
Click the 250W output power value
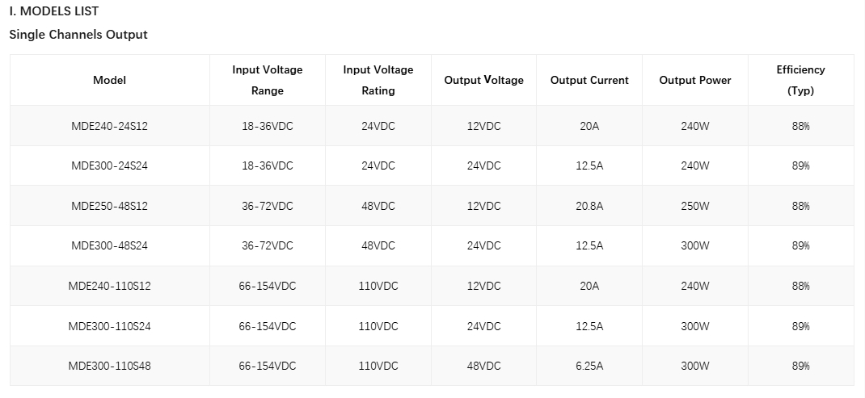point(695,206)
